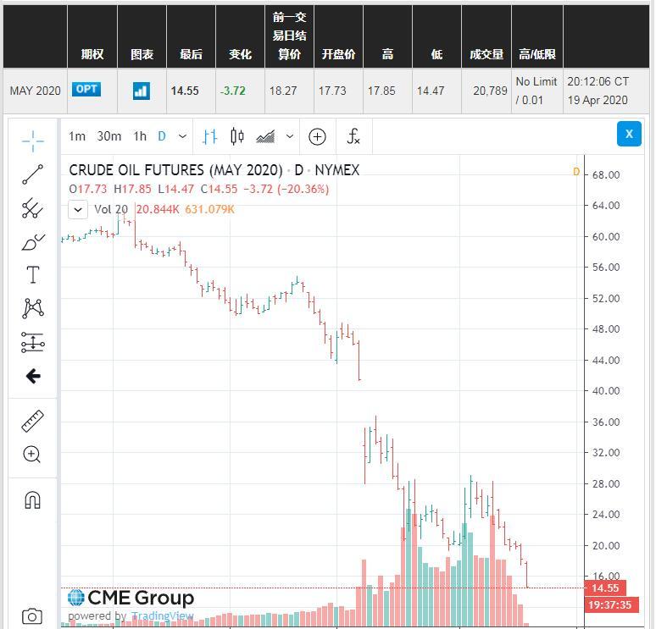Collapse the Vol 20 indicator legend
The height and width of the screenshot is (629, 656).
[78, 210]
